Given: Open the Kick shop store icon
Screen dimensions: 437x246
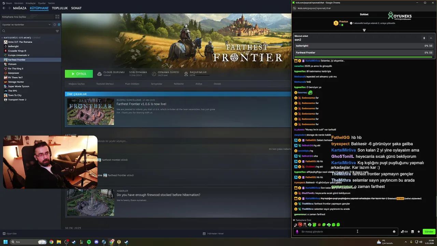Looking at the screenshot, I should point(412,232).
